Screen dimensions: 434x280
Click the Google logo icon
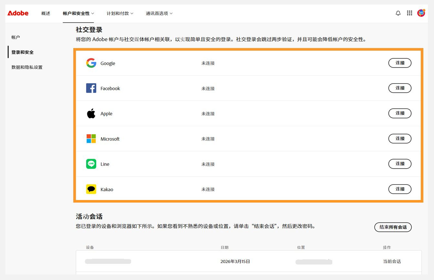click(91, 63)
